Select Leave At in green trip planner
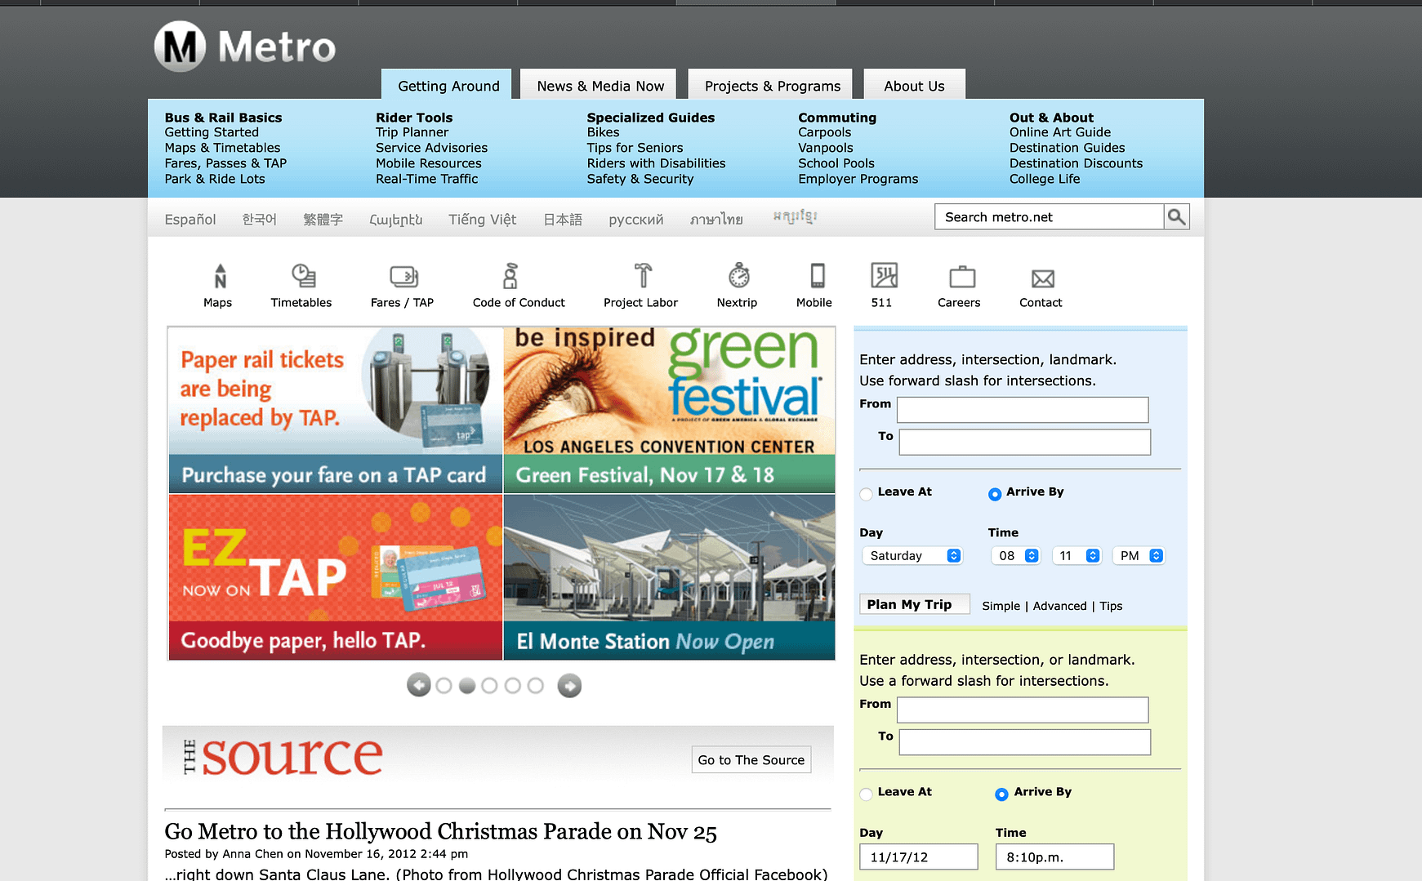This screenshot has width=1422, height=881. tap(866, 794)
